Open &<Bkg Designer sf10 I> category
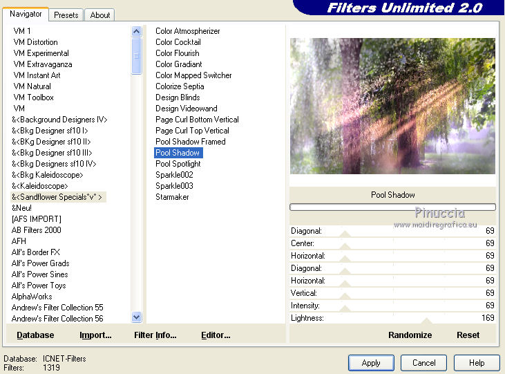This screenshot has height=374, width=505. tap(50, 131)
